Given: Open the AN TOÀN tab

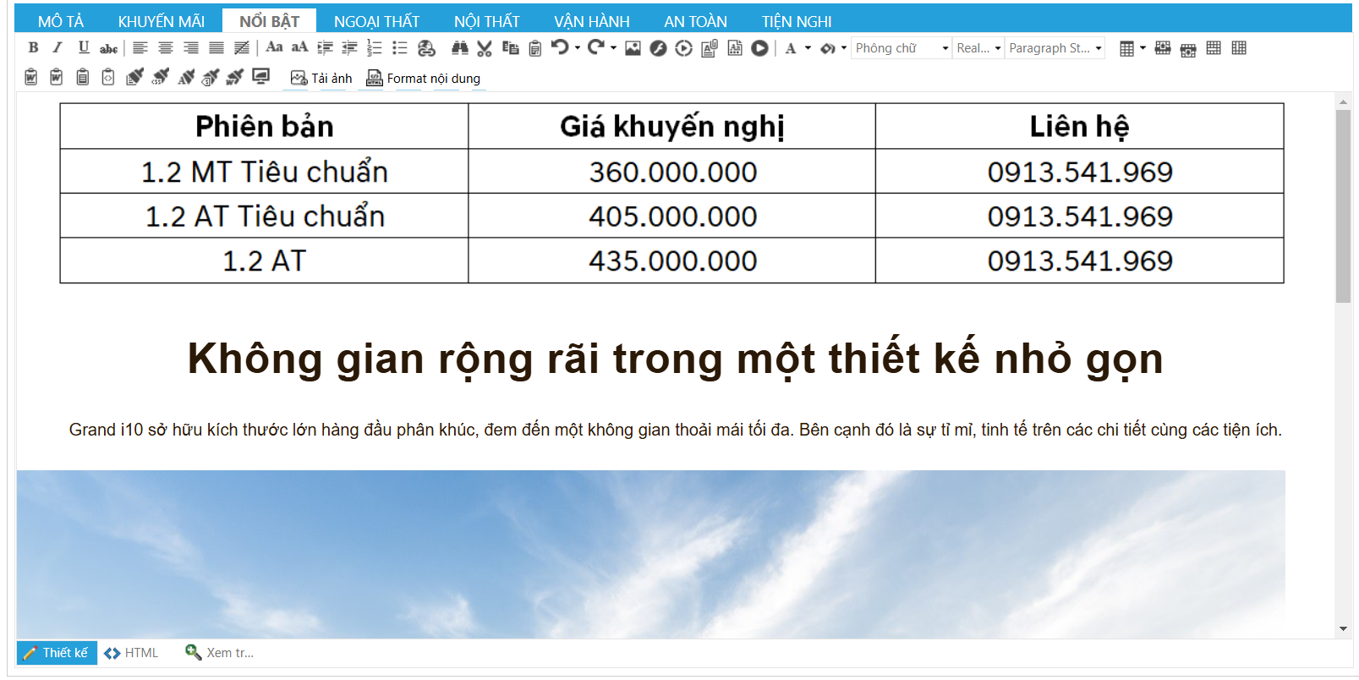Looking at the screenshot, I should [695, 21].
